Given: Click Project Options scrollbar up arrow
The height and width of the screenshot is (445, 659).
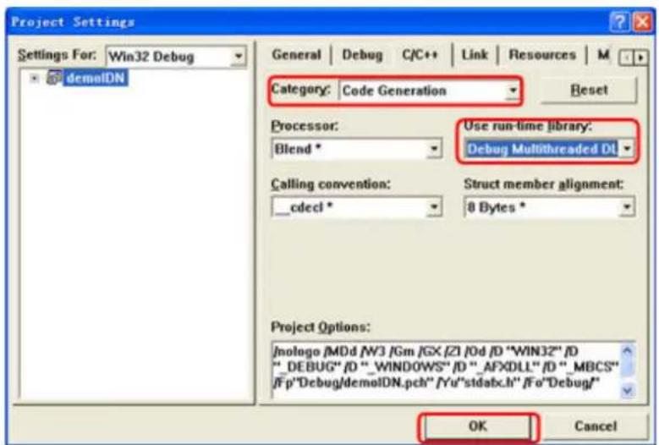Looking at the screenshot, I should pos(627,350).
